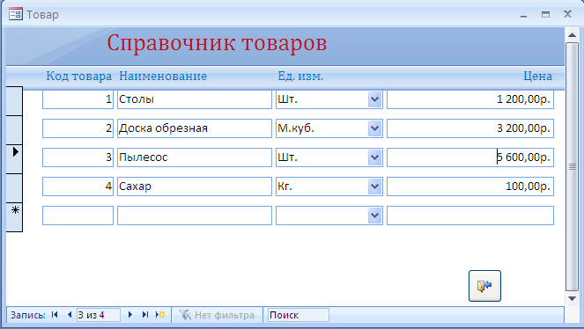
Task: Select record selector for Столы row
Action: [x=14, y=101]
